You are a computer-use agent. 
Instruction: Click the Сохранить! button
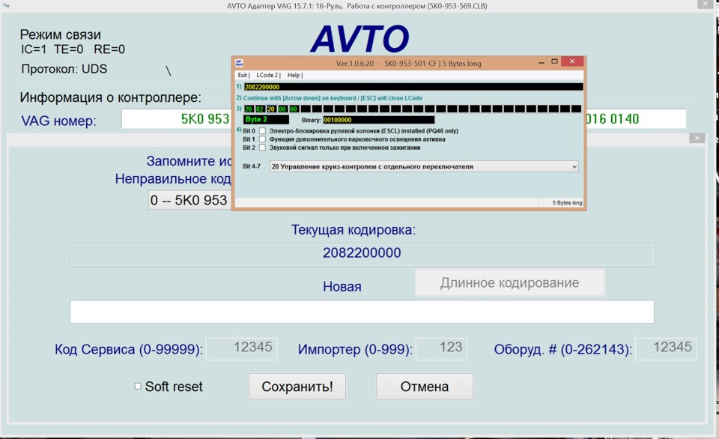tap(297, 387)
